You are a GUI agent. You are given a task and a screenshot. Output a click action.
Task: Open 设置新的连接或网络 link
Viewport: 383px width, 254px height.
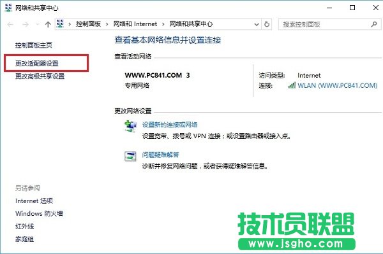tap(170, 125)
